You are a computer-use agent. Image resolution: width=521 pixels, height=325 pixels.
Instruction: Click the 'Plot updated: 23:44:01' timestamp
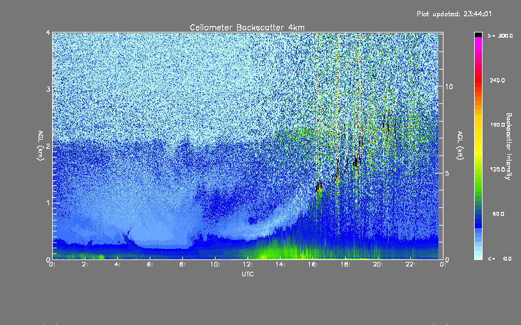[454, 14]
